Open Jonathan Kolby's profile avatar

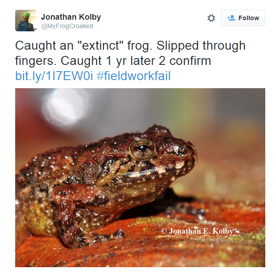pos(26,21)
